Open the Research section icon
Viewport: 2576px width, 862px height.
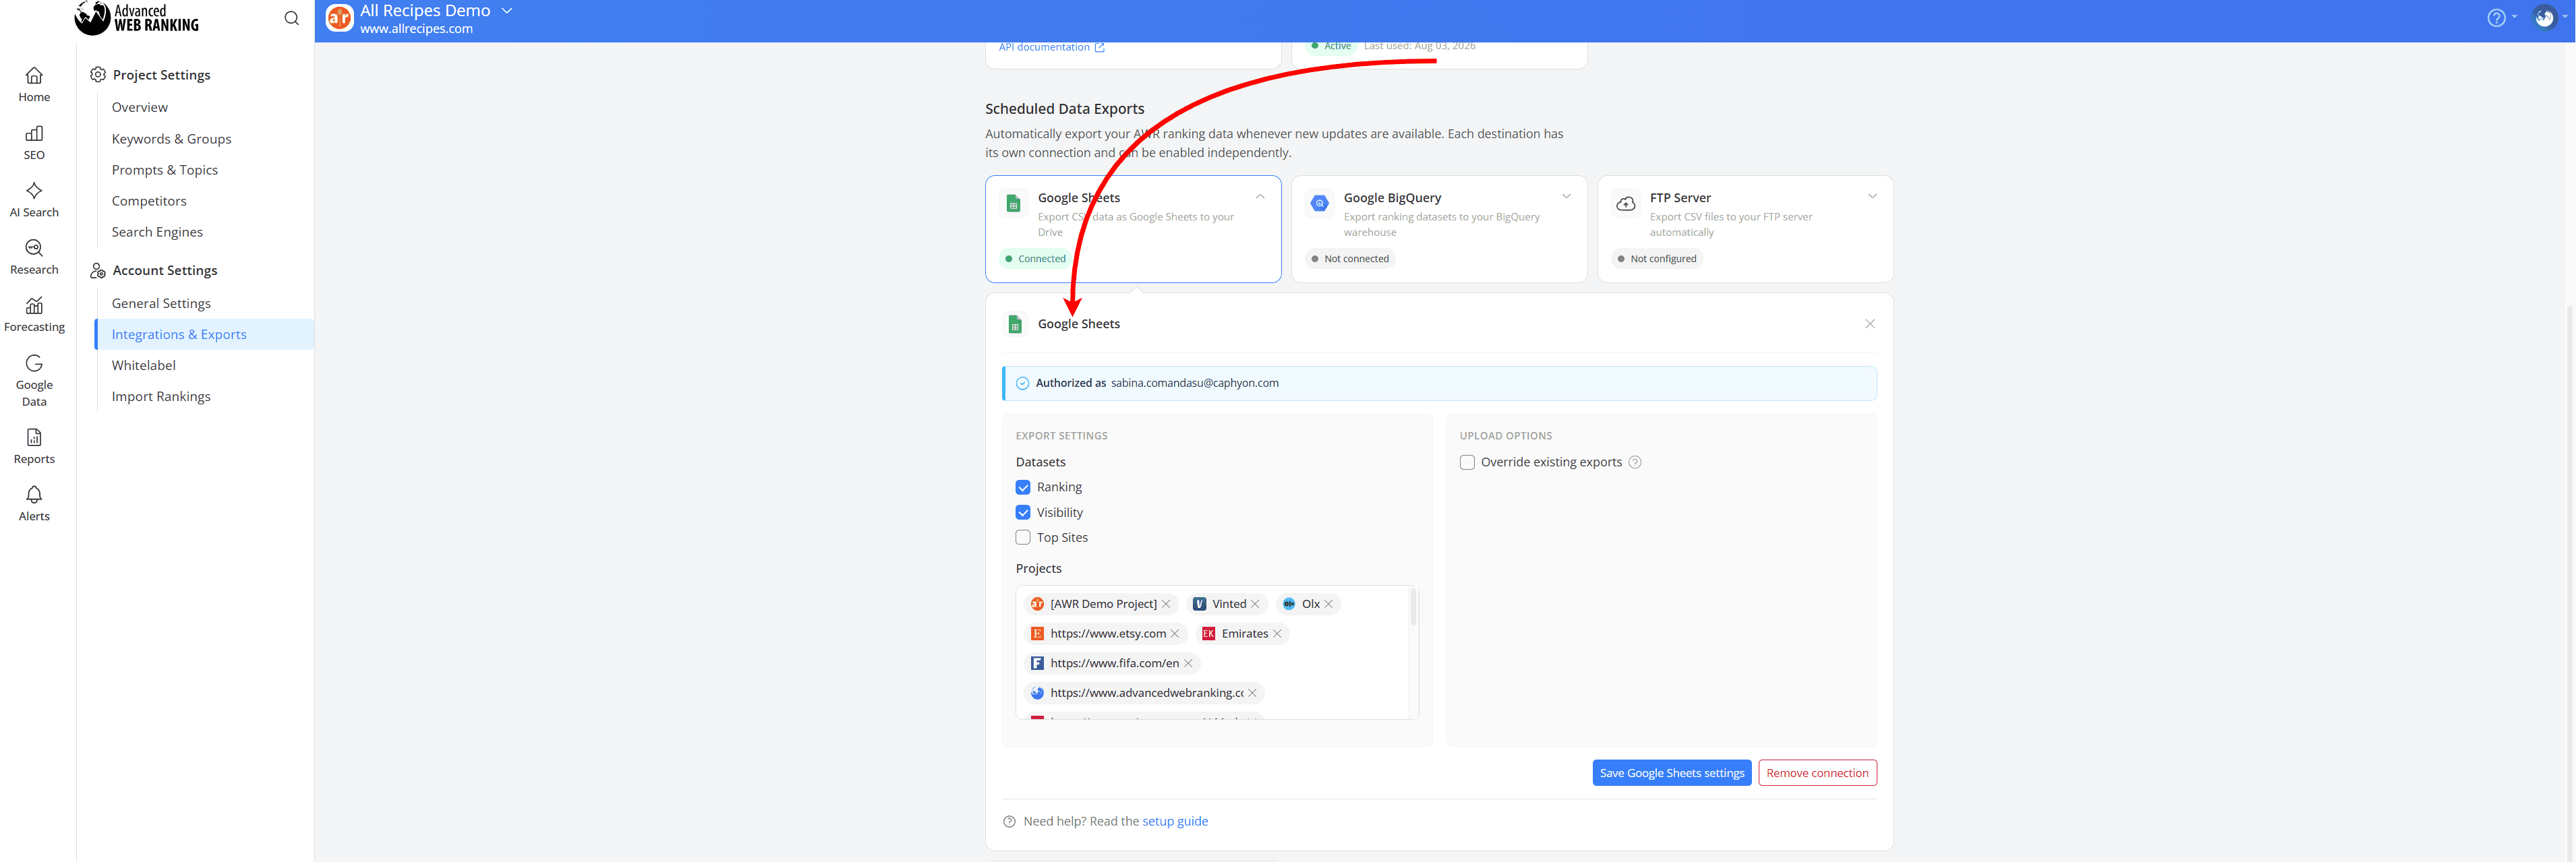(x=34, y=248)
